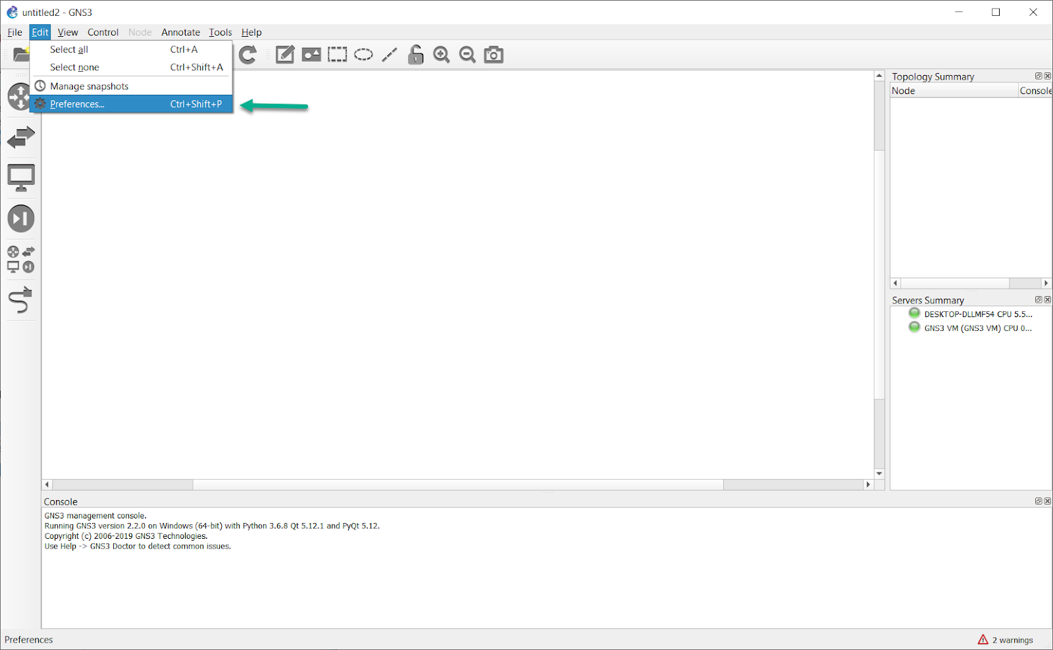
Task: Browse routers in device sidebar
Action: 19,97
